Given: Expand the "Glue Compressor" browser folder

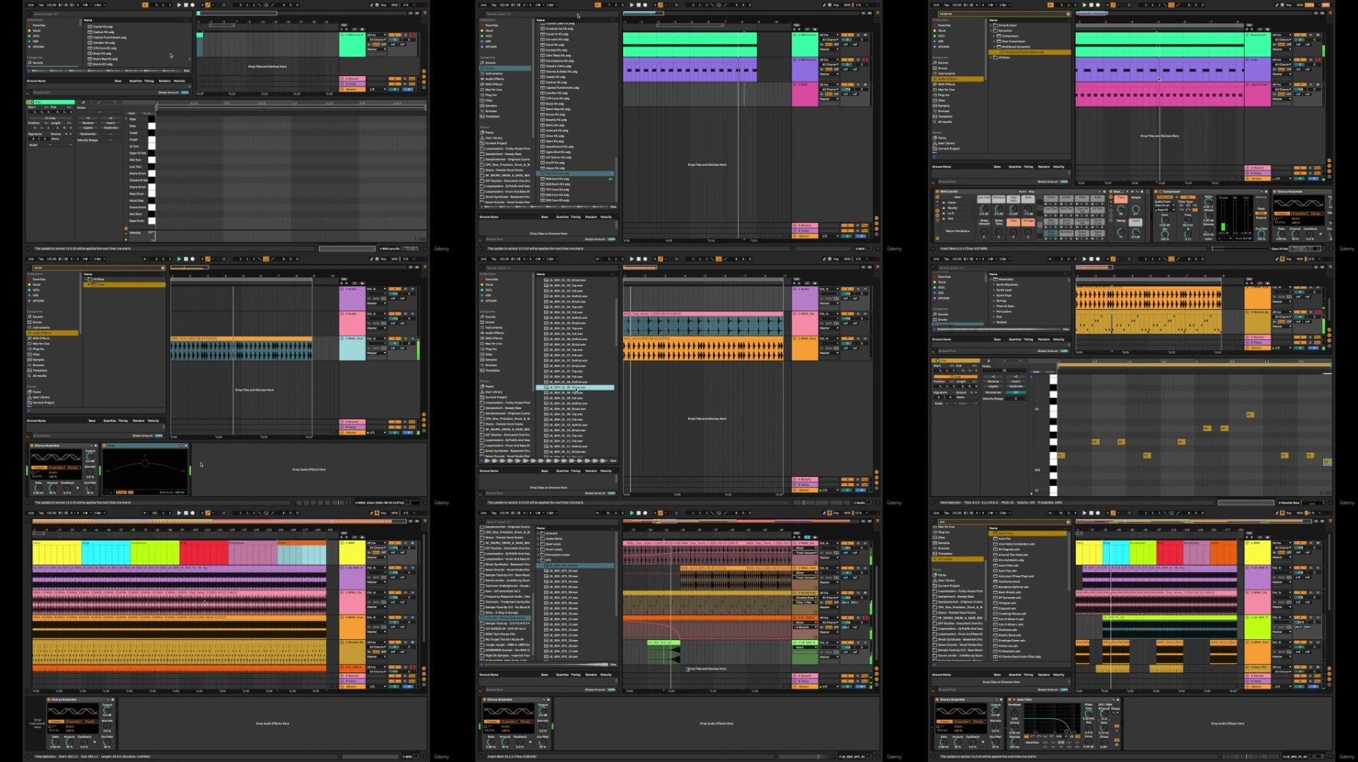Looking at the screenshot, I should click(994, 41).
